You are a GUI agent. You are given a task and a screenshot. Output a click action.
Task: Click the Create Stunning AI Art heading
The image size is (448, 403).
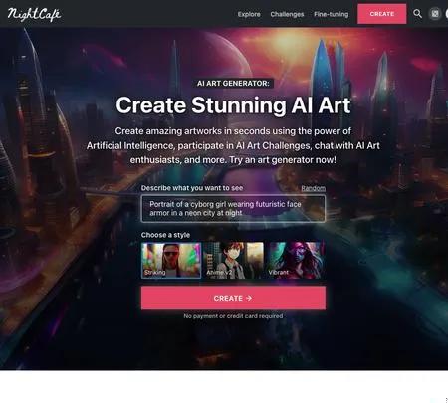[x=233, y=105]
